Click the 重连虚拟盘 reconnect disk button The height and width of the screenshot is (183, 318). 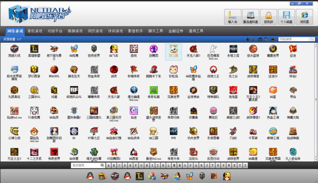coord(251,17)
